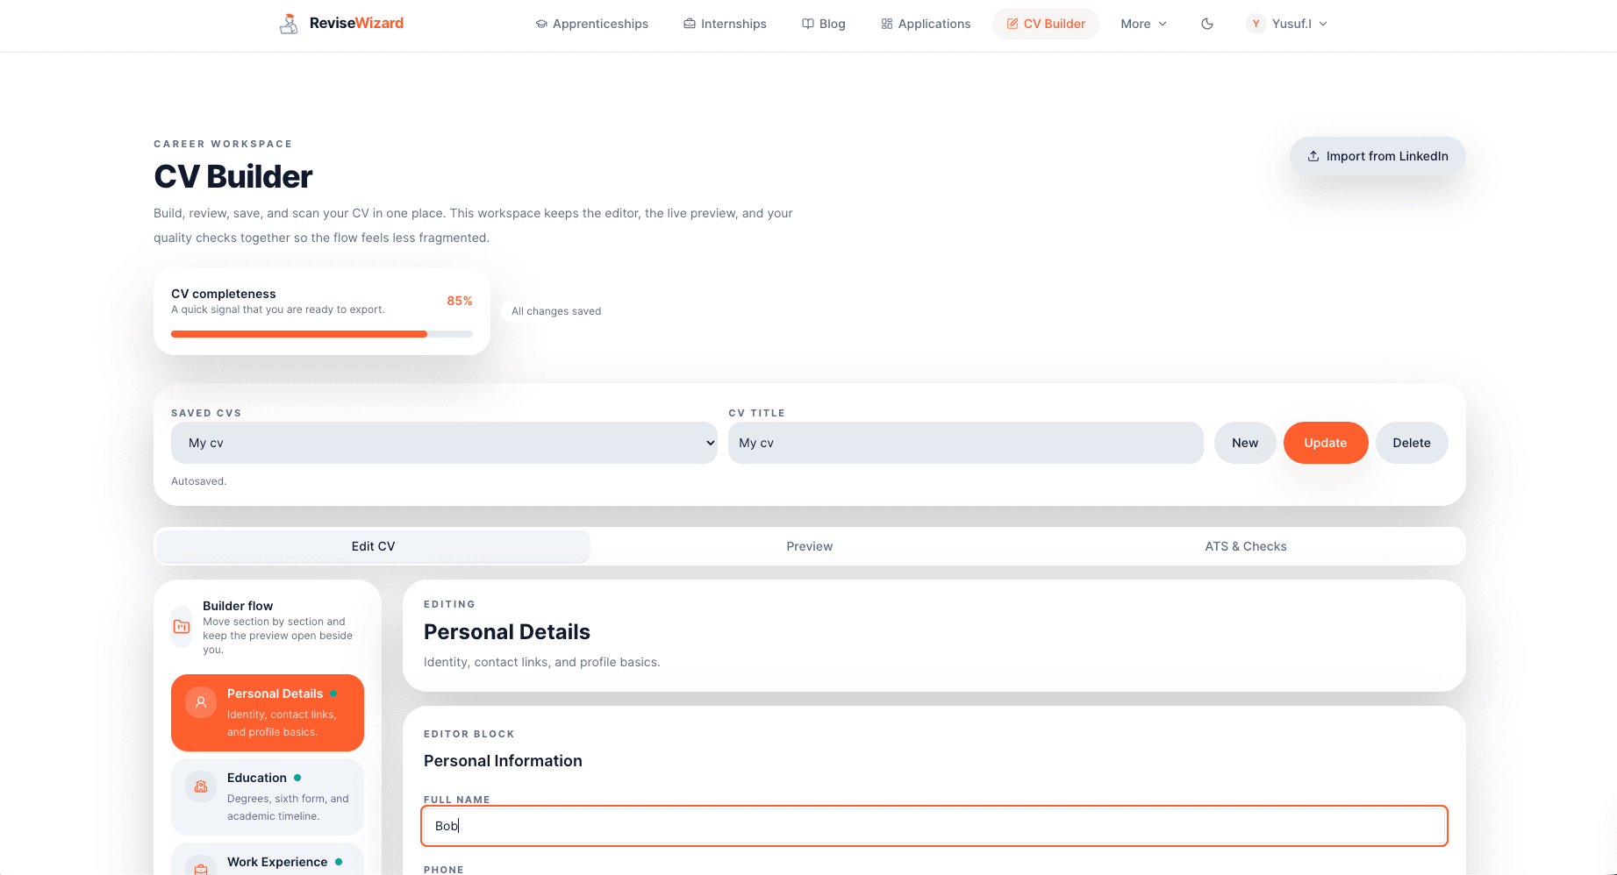
Task: Toggle dark mode with the moon icon
Action: (1207, 24)
